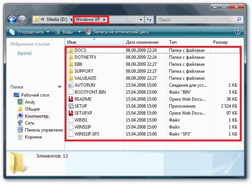The width and height of the screenshot is (252, 184).
Task: Select the WIN51IP.SP3 file icon
Action: [x=71, y=134]
